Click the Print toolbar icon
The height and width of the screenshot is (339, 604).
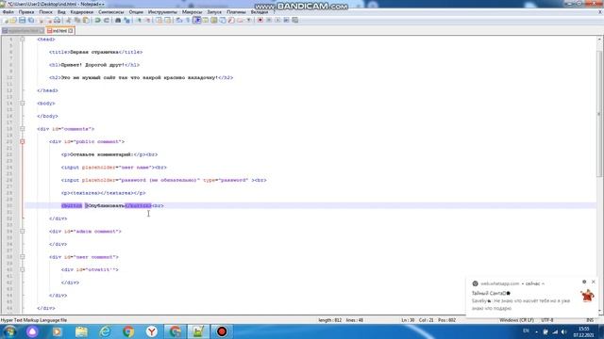pyautogui.click(x=58, y=20)
